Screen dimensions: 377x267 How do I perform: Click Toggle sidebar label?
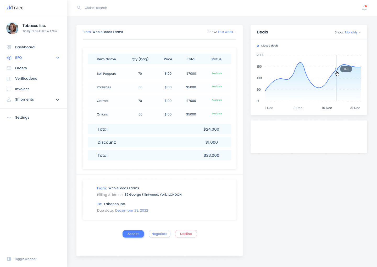coord(25,259)
